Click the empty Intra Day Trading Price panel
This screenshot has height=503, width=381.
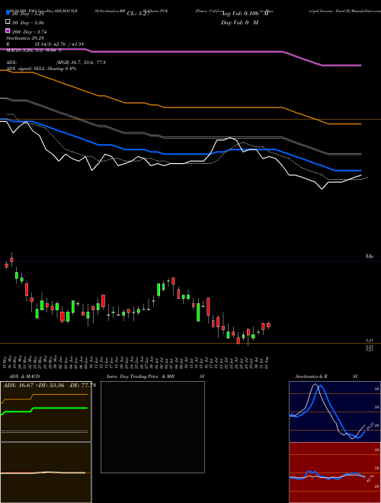[152, 427]
